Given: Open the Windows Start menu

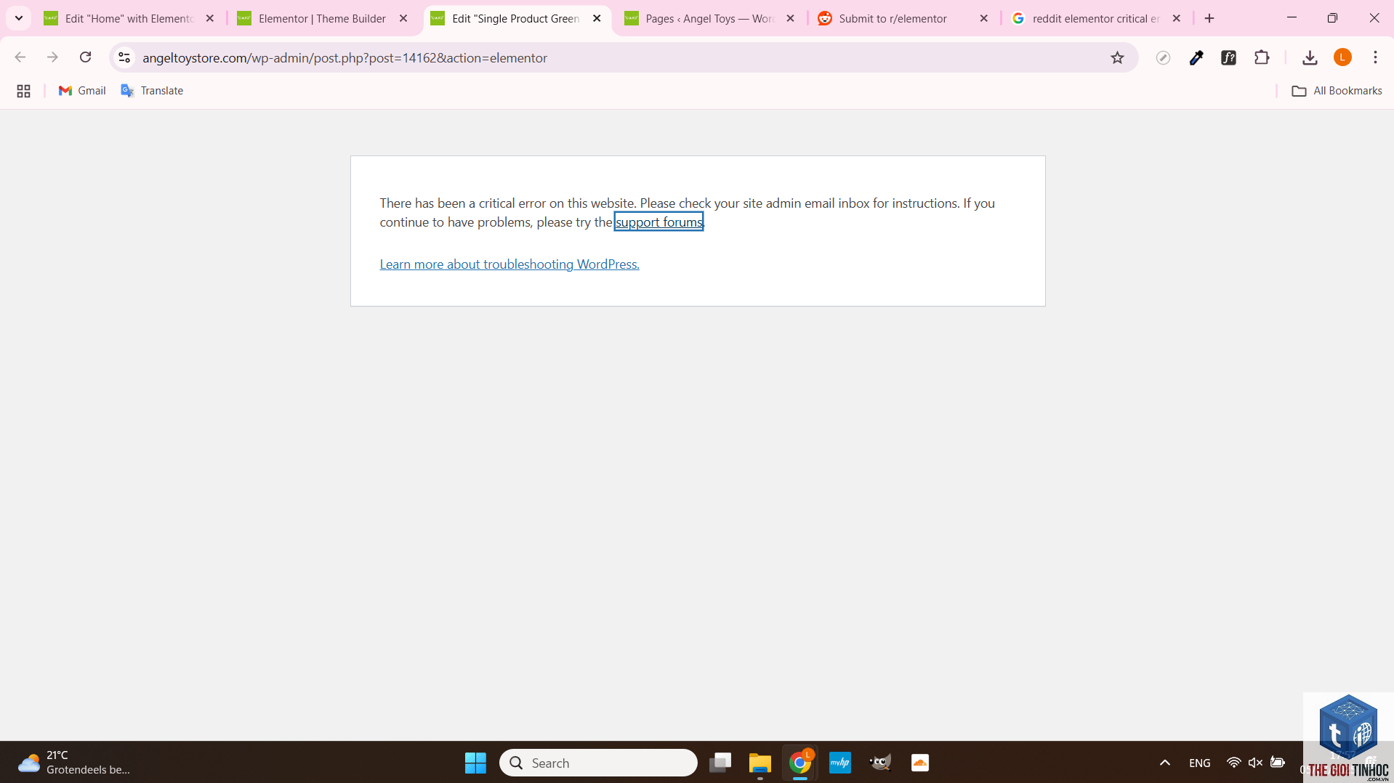Looking at the screenshot, I should click(475, 763).
